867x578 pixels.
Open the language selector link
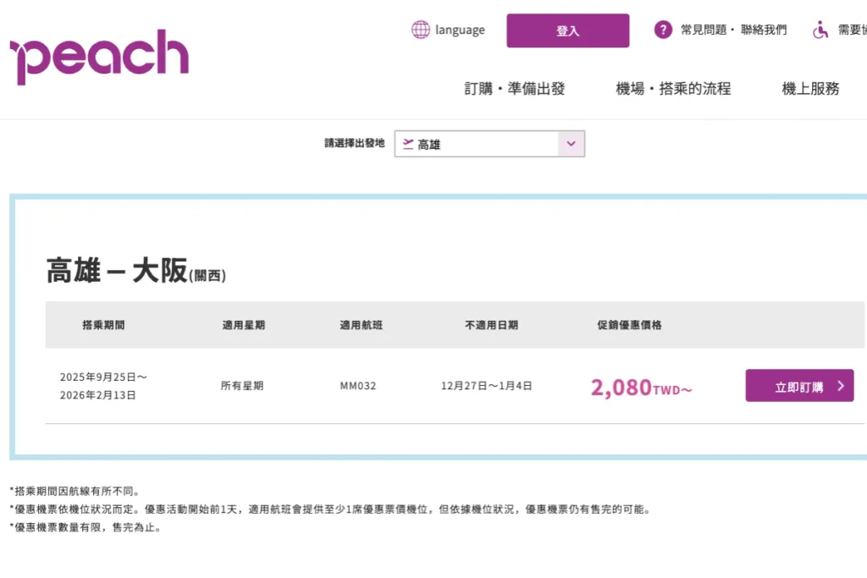click(460, 30)
